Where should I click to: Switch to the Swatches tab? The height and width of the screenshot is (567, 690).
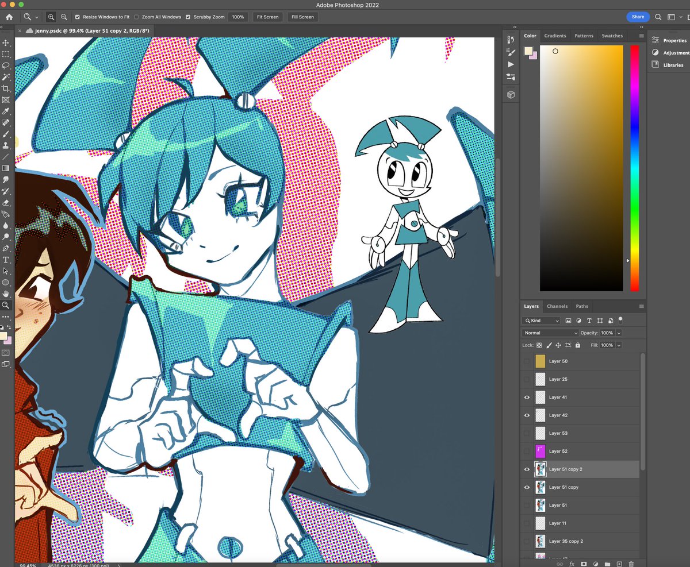612,36
